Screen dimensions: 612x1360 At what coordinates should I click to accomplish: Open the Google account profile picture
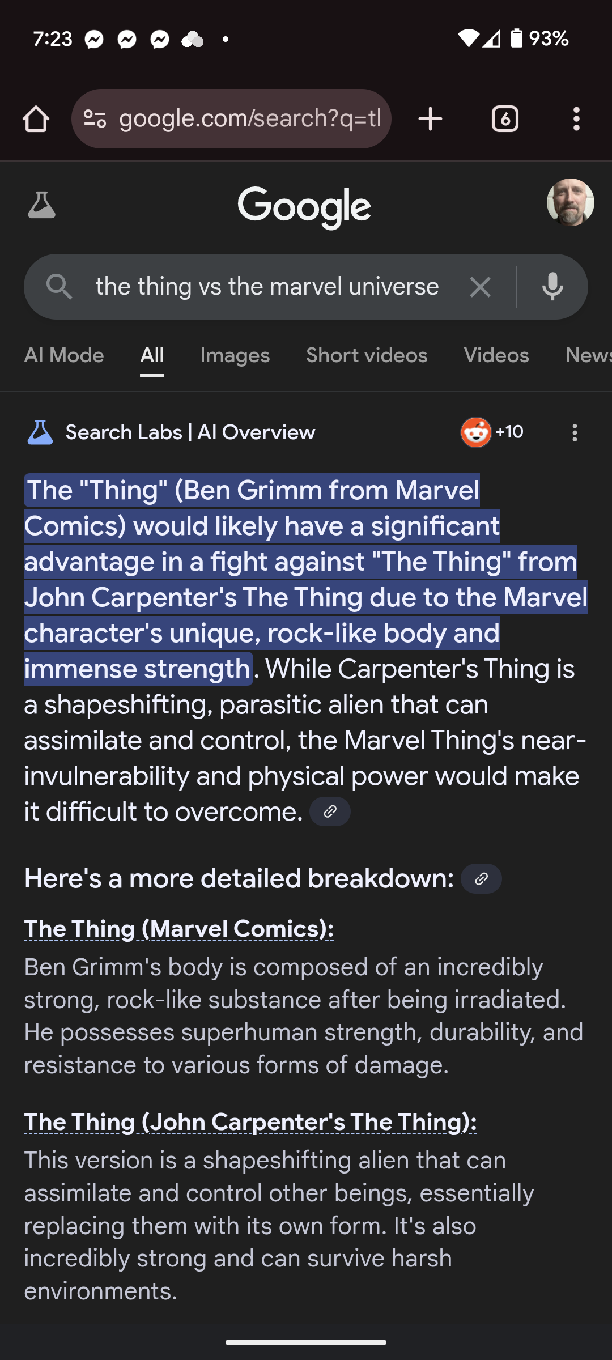pyautogui.click(x=570, y=203)
